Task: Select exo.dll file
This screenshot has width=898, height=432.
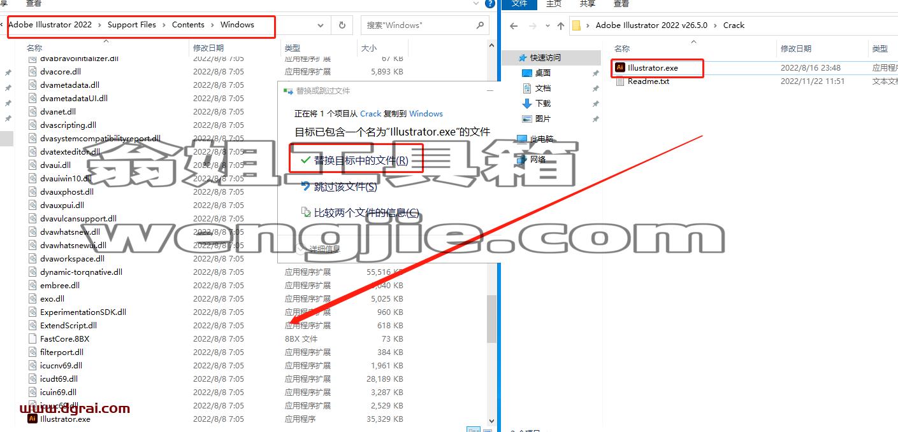Action: 52,299
